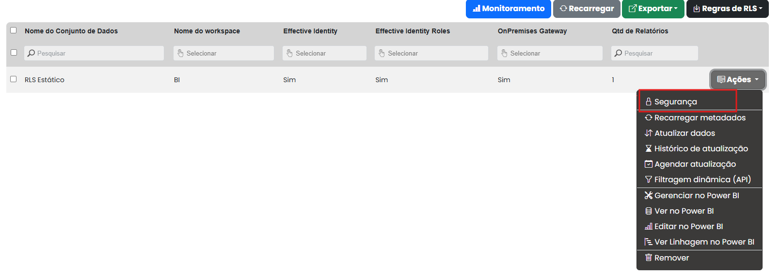780x275 pixels.
Task: Toggle the Ações dropdown button
Action: (738, 80)
